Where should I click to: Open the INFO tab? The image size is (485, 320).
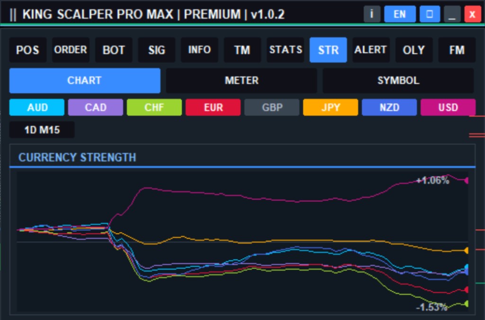pyautogui.click(x=199, y=50)
